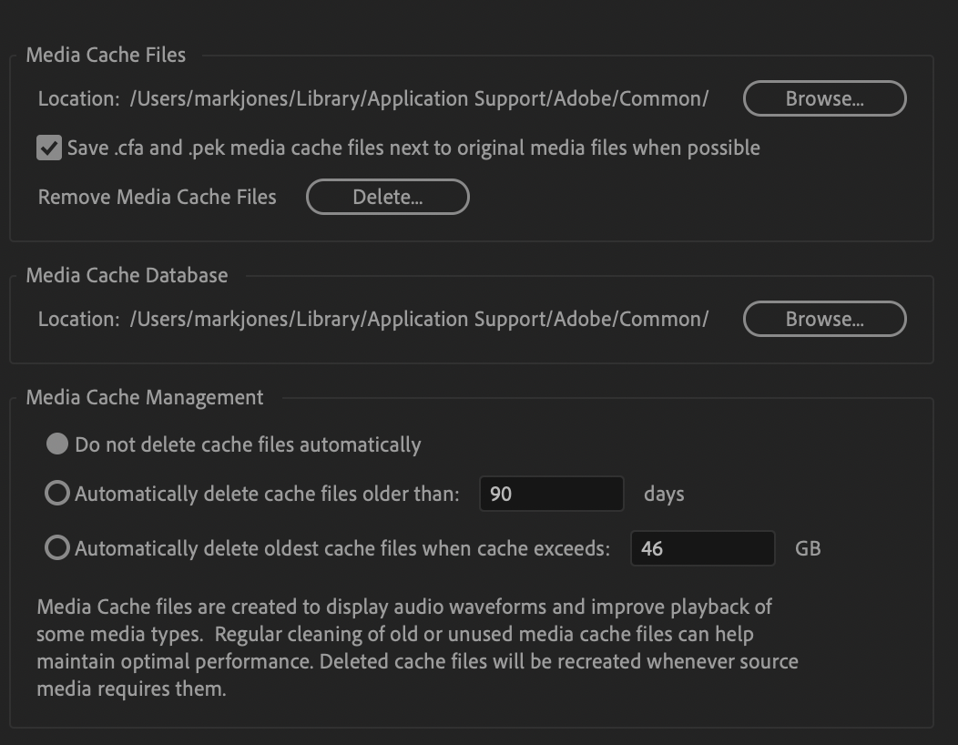Click Browse next to Media Cache Files location
Viewport: 958px width, 745px height.
(823, 98)
